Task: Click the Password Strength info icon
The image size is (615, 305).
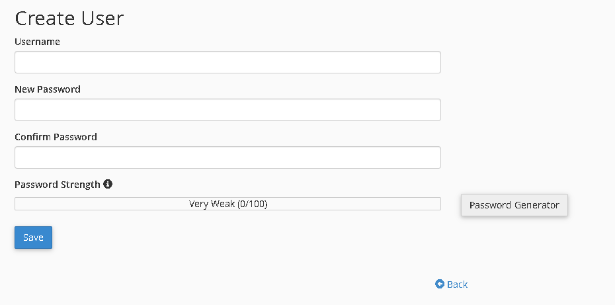Action: (x=108, y=184)
